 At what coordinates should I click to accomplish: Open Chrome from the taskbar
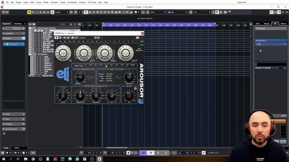click(33, 159)
